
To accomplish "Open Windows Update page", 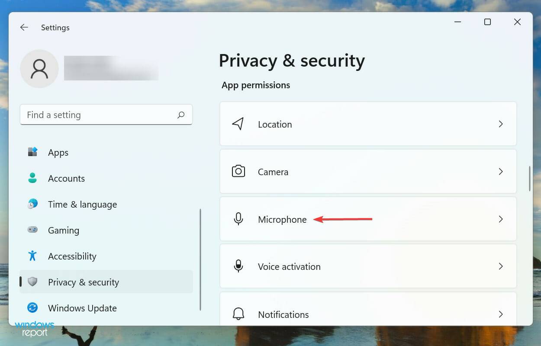I will (82, 308).
